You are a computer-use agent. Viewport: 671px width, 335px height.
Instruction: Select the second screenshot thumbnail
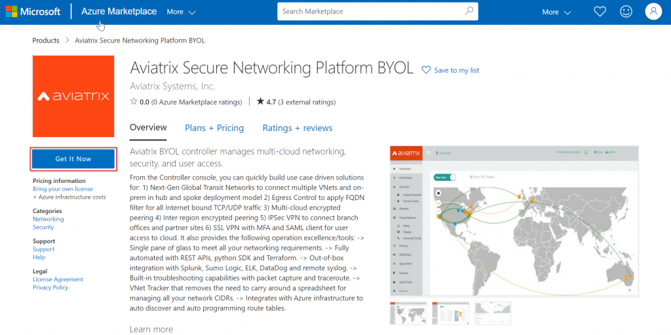point(450,313)
